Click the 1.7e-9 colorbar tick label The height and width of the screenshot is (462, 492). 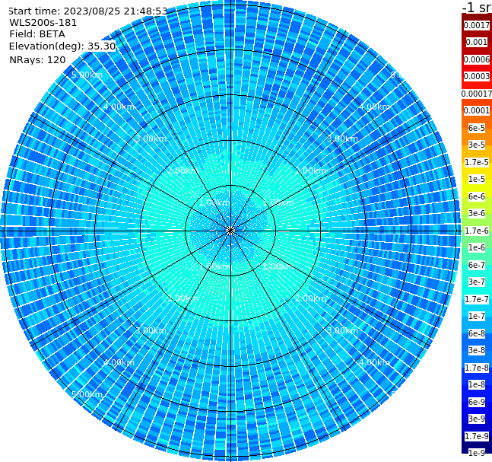477,436
